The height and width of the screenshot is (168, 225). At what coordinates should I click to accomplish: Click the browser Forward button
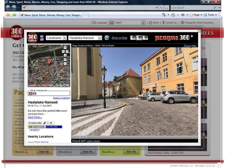click(14, 8)
